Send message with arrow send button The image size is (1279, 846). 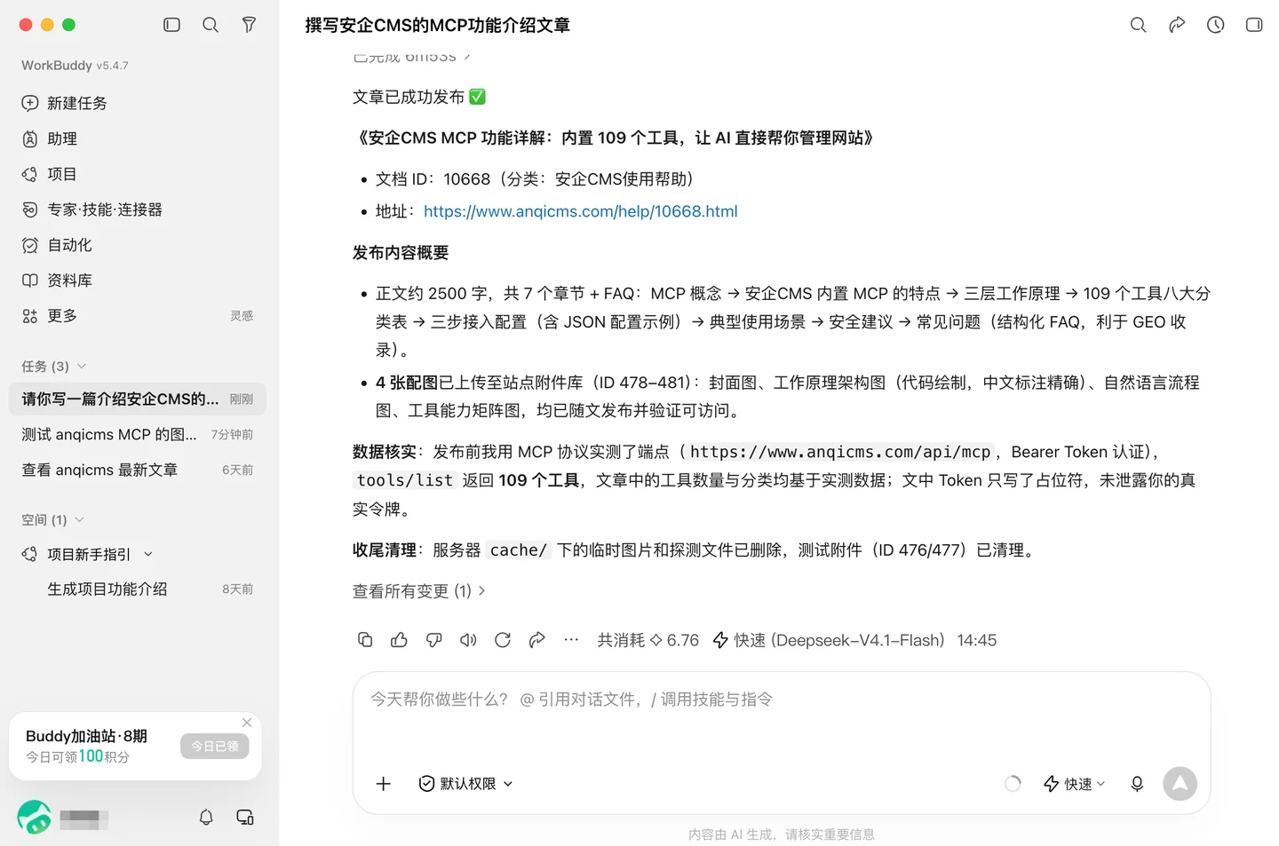point(1180,784)
